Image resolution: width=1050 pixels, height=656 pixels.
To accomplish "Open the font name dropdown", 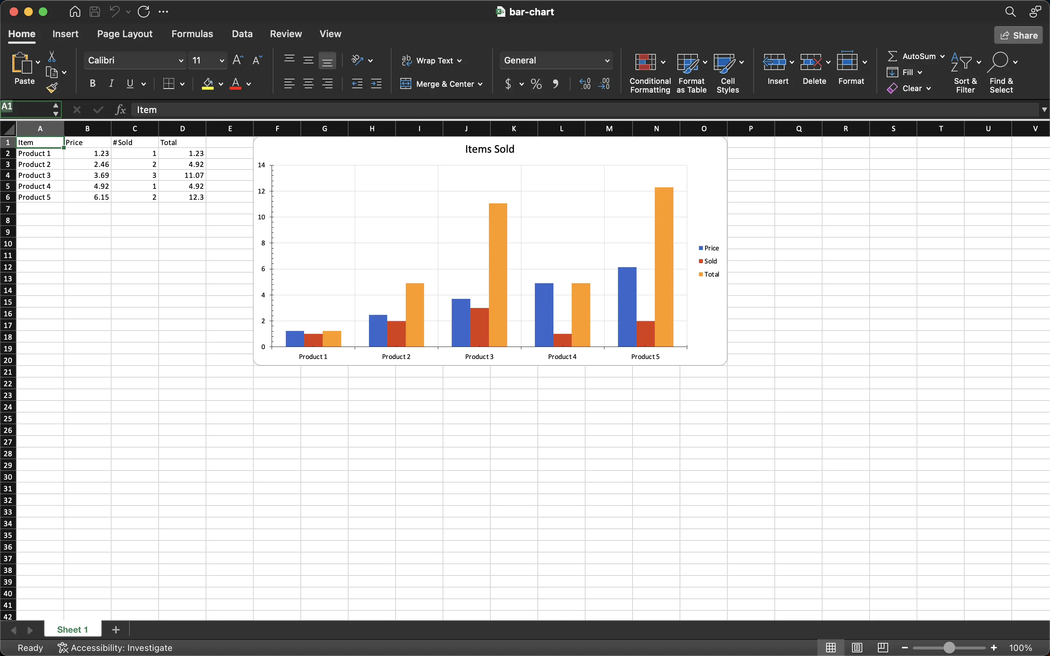I will [180, 60].
